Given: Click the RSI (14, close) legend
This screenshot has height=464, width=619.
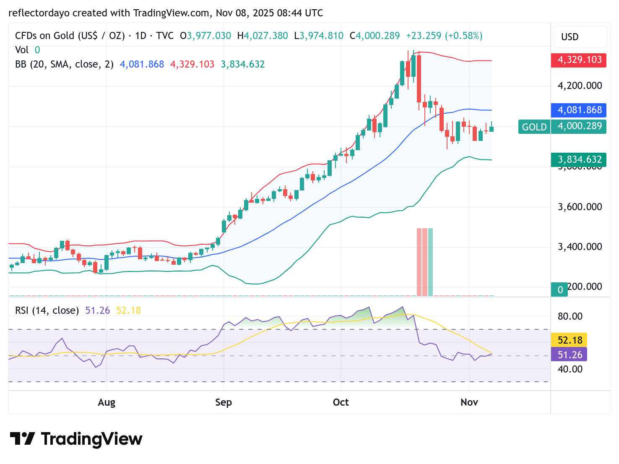Looking at the screenshot, I should (x=47, y=310).
